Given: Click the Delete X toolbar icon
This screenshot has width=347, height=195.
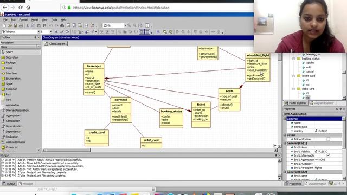Looking at the screenshot, I should pyautogui.click(x=44, y=25).
